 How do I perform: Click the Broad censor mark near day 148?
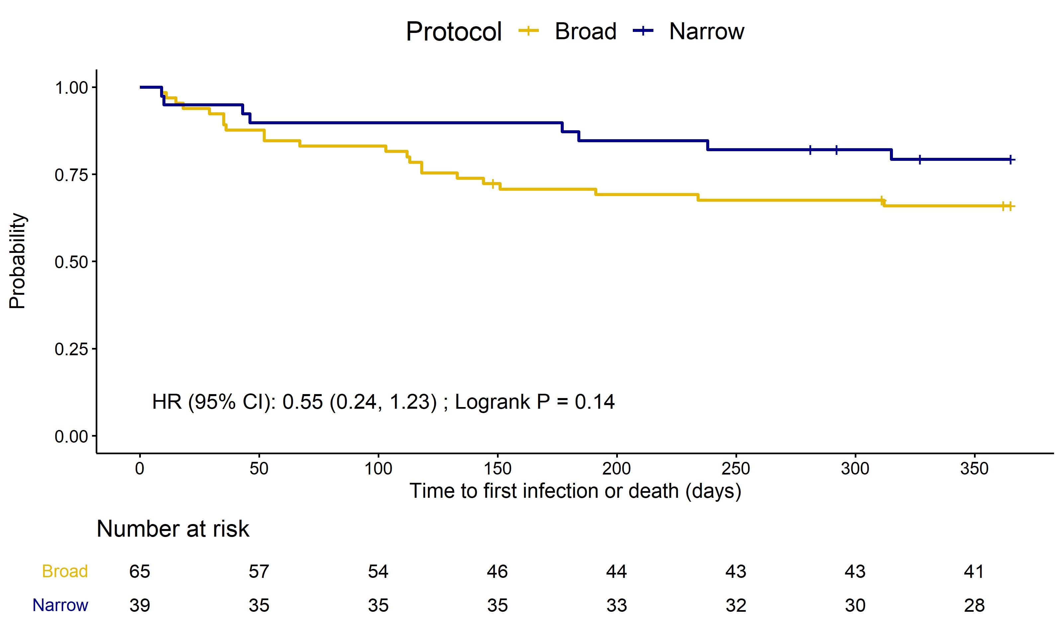[493, 183]
